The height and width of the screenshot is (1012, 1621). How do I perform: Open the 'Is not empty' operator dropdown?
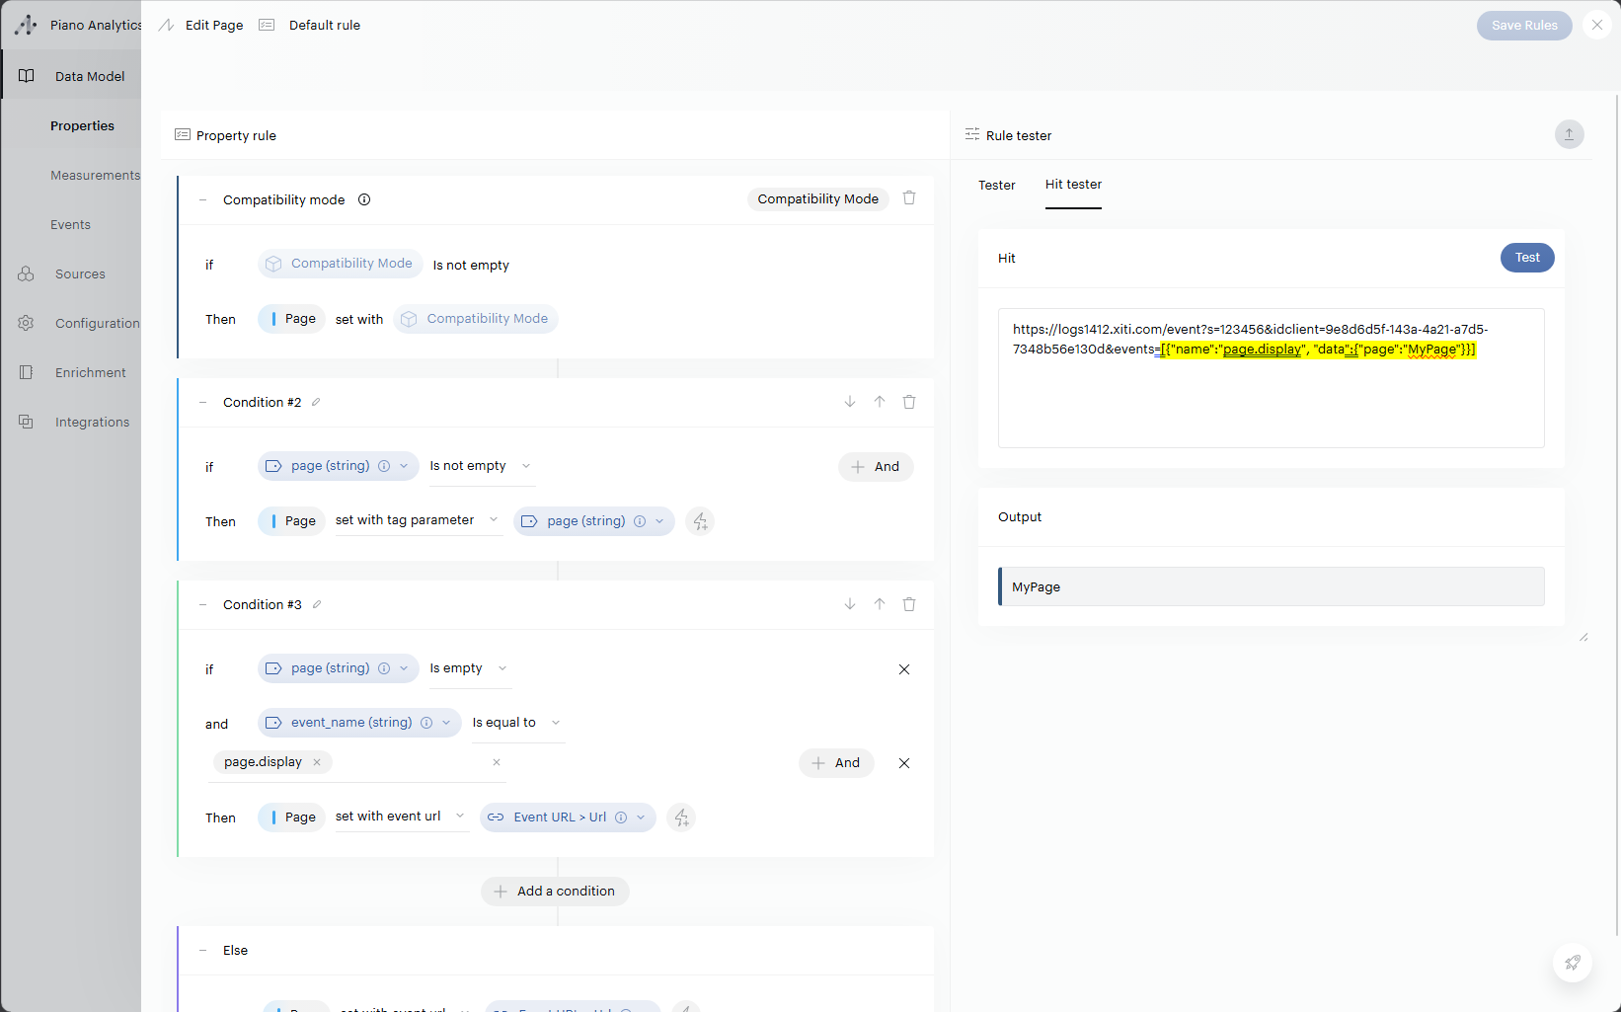coord(481,466)
